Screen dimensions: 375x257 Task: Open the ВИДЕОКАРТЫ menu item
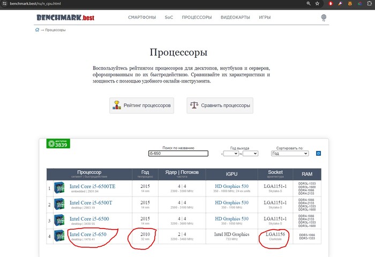[235, 17]
